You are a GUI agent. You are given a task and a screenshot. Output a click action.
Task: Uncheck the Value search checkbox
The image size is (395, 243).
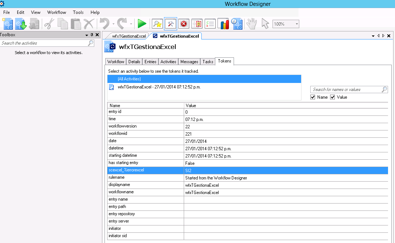tap(333, 97)
